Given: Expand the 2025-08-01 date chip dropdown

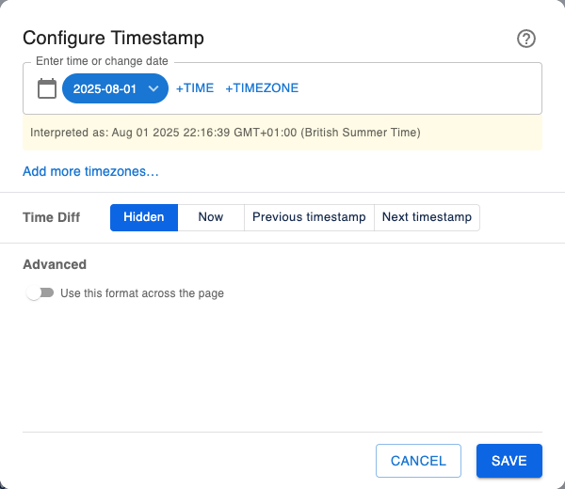Looking at the screenshot, I should (115, 88).
